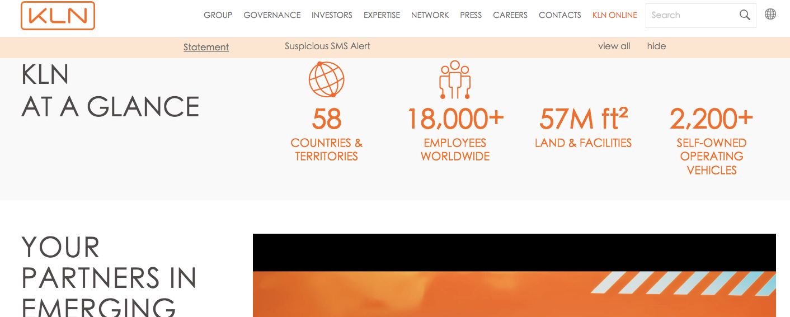Open the NETWORK menu
The image size is (790, 317).
[x=430, y=15]
